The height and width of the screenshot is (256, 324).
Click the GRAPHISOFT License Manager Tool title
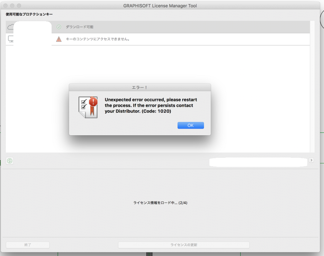pos(160,6)
